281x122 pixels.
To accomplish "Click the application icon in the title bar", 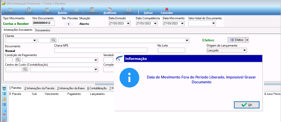I will tap(3, 3).
